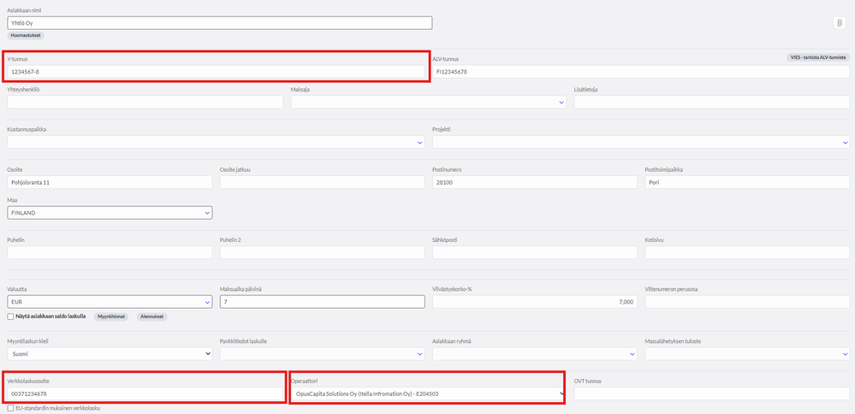Click the Verkkolaskuosoite input field
Screen dimensions: 855x414
145,393
